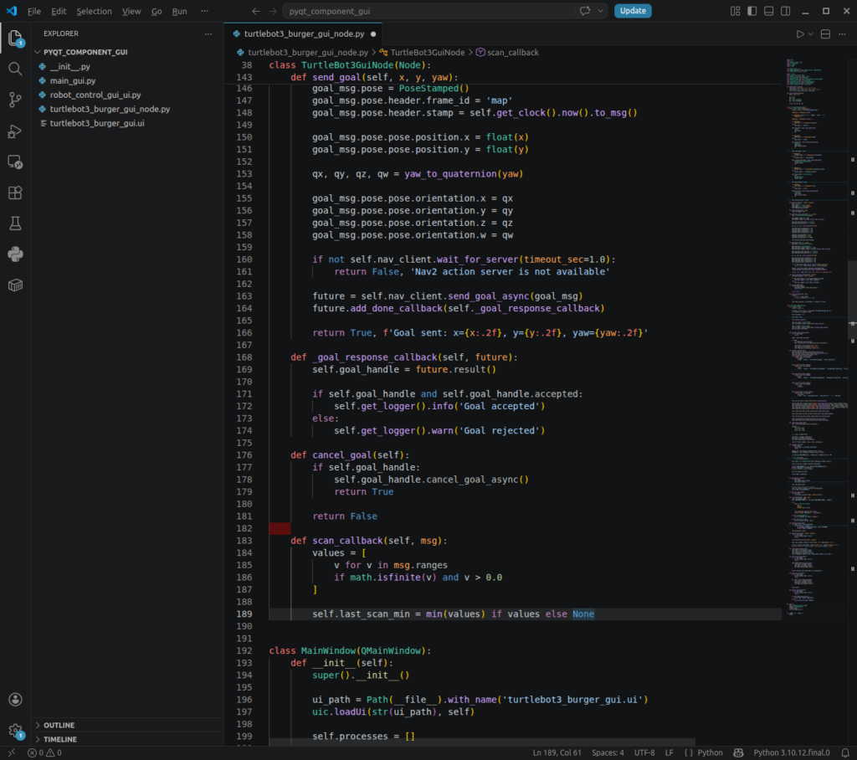Open the container-shaped view in activity bar
The image size is (857, 760).
pyautogui.click(x=15, y=285)
